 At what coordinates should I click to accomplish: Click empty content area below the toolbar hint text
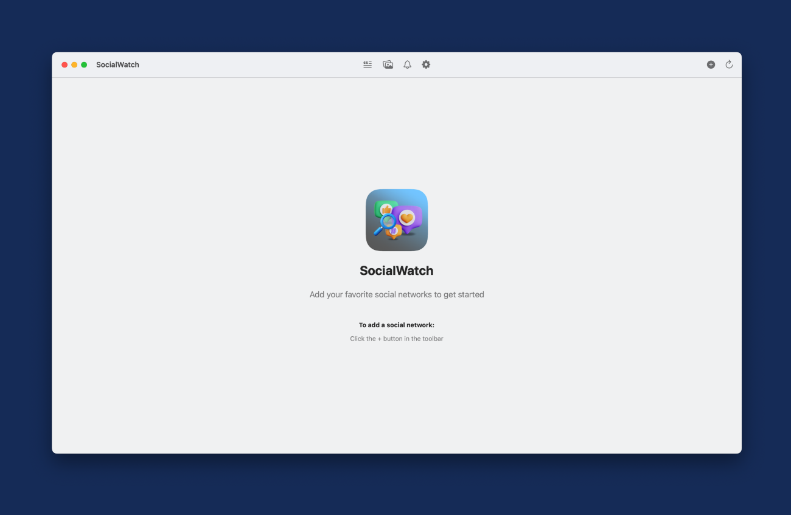pyautogui.click(x=397, y=401)
